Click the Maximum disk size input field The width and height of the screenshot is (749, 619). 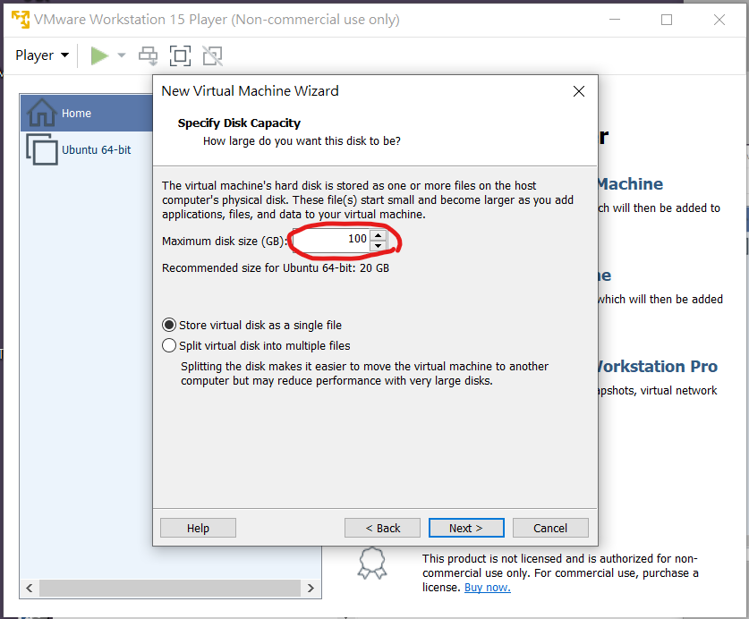(x=331, y=241)
